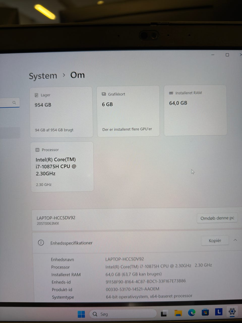Click the taskbar Søg search field
This screenshot has width=242, height=323.
(x=123, y=314)
